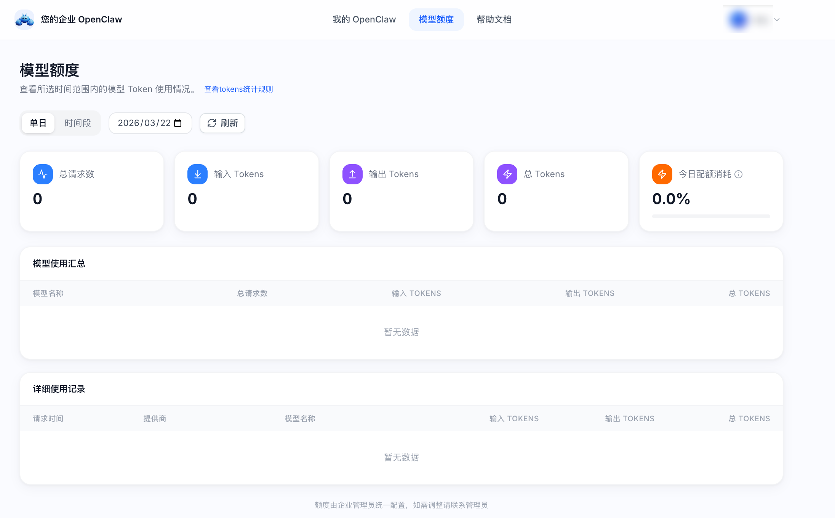
Task: Click the OpenClaw crab logo icon
Action: pyautogui.click(x=24, y=19)
